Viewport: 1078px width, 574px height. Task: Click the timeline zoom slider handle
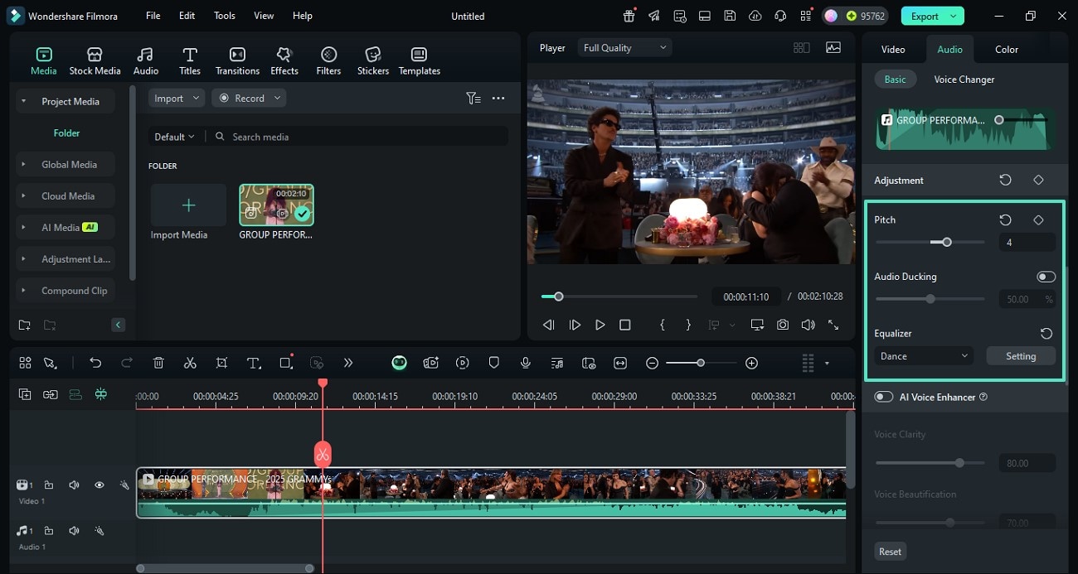pos(701,363)
